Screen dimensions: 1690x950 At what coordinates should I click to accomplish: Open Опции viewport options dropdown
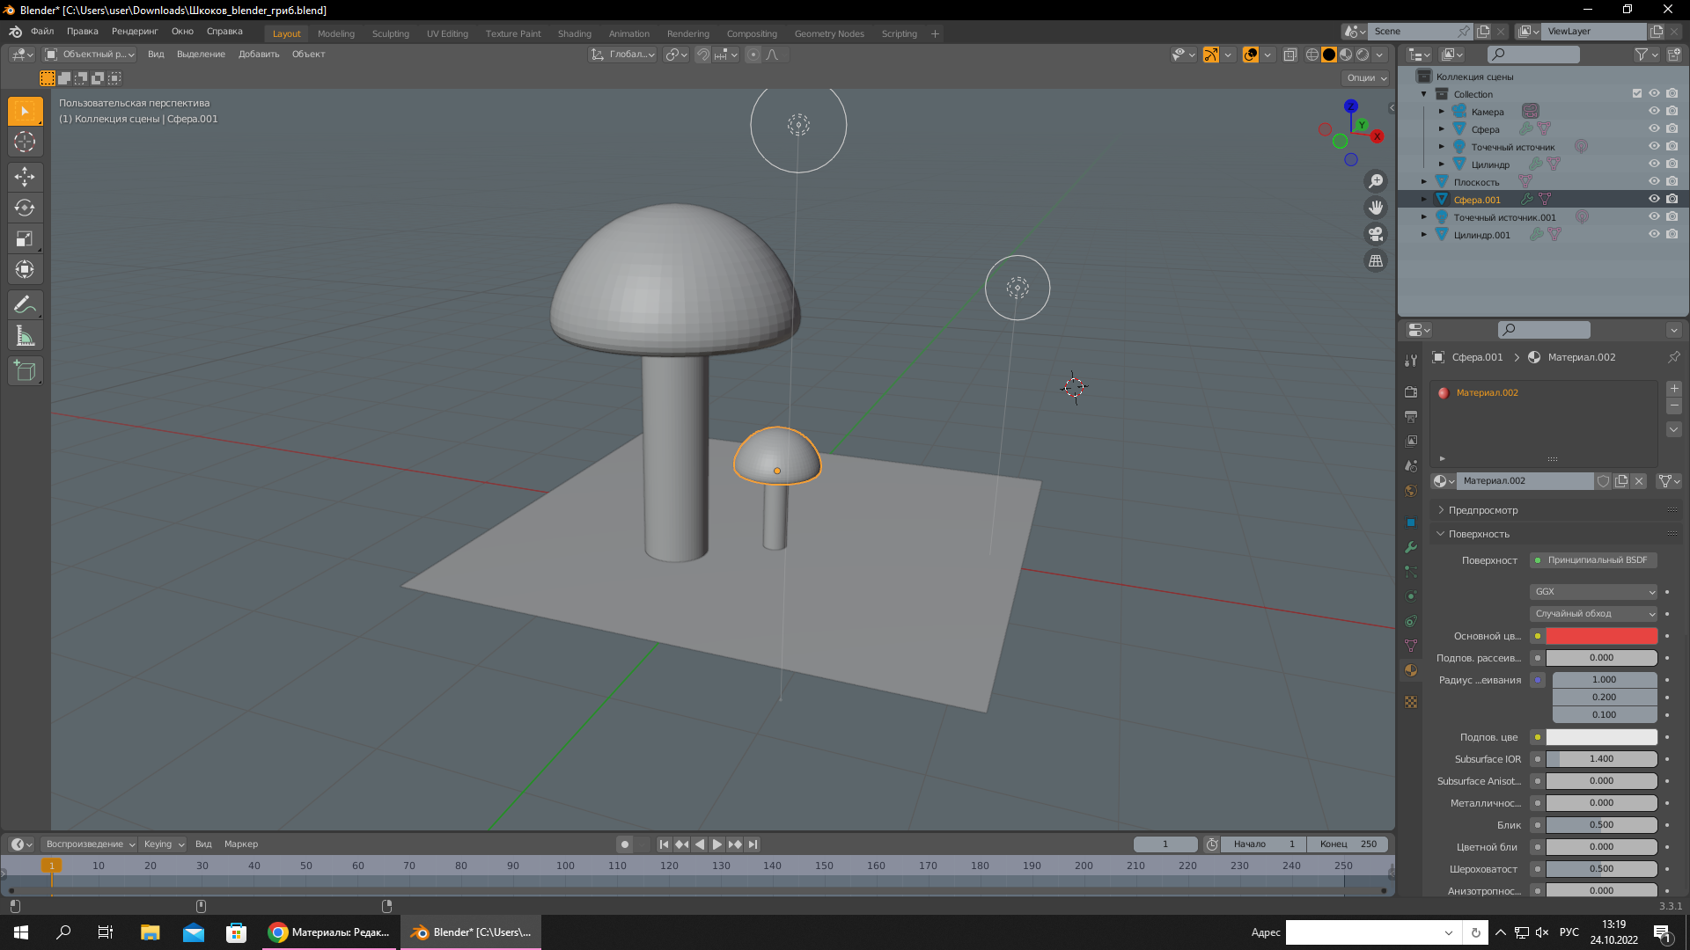pos(1366,78)
